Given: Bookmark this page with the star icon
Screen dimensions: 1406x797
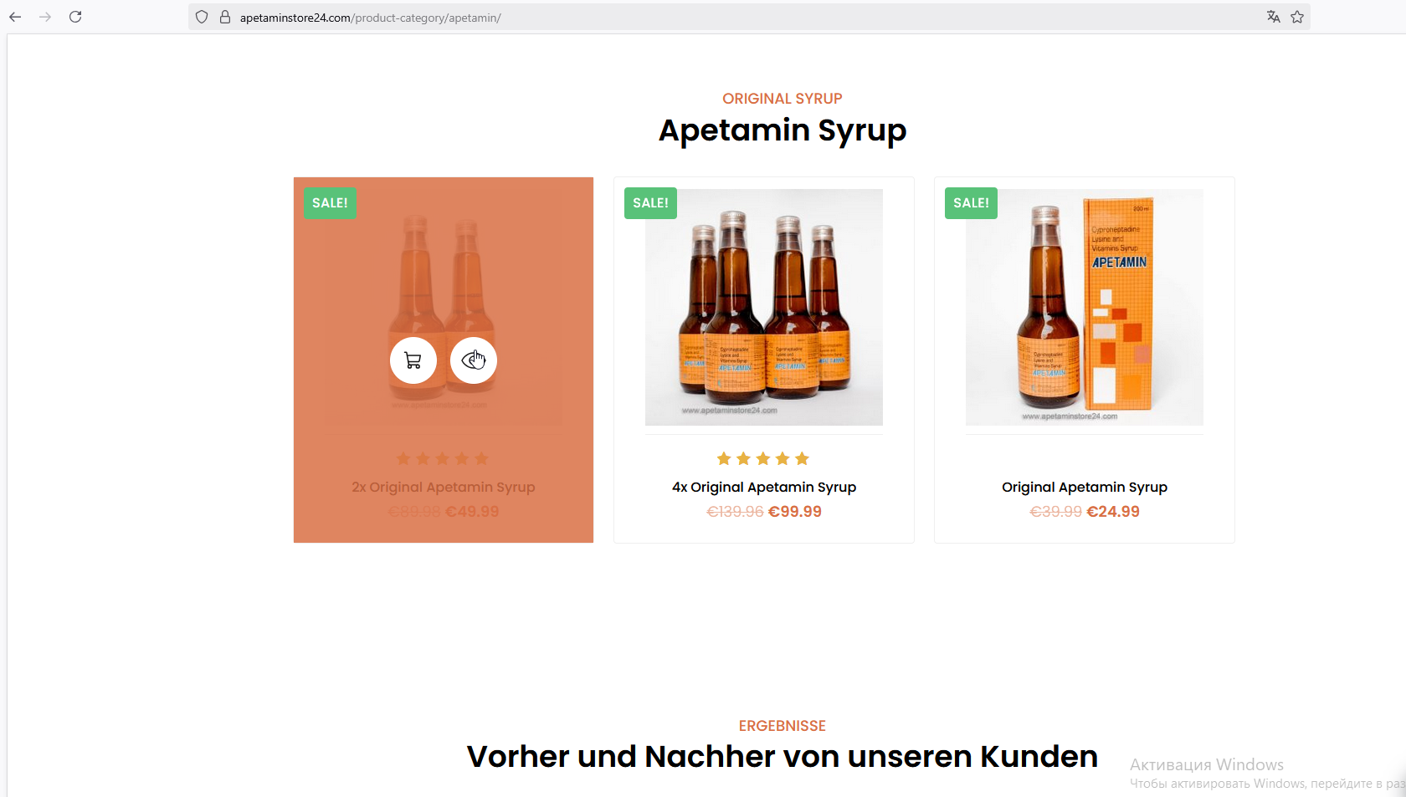Looking at the screenshot, I should [1297, 17].
